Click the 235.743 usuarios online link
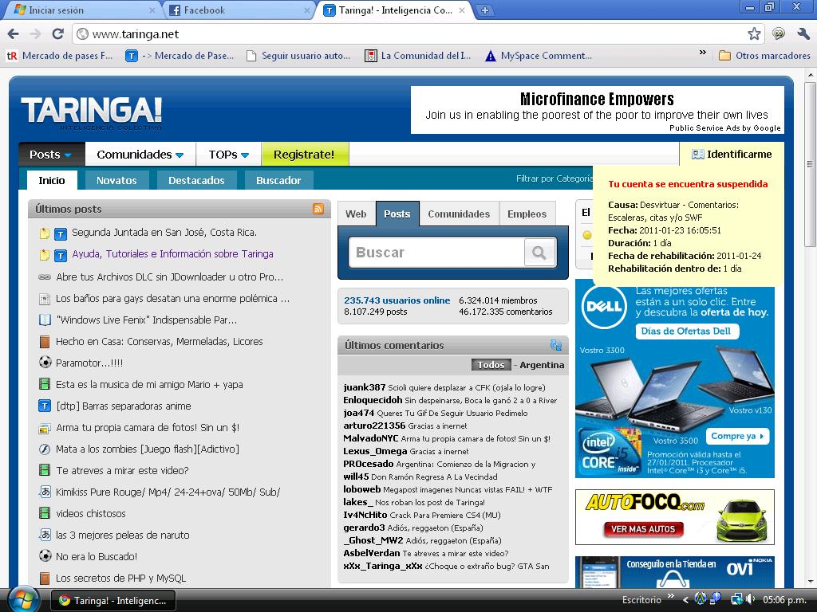Viewport: 817px width, 612px height. (x=397, y=300)
